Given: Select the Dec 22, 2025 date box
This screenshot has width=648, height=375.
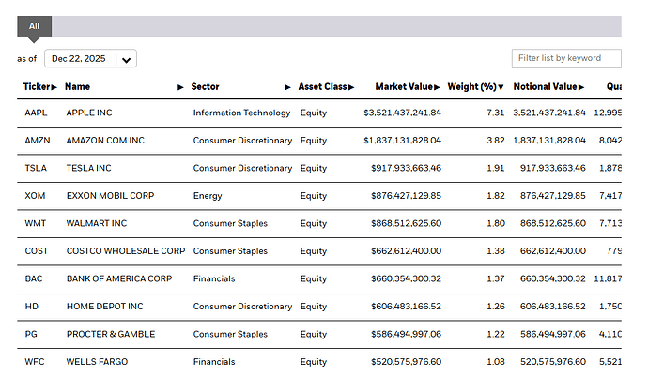Looking at the screenshot, I should (x=80, y=59).
